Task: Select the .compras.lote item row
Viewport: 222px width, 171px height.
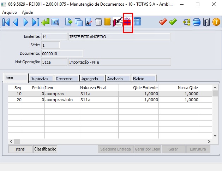Action: pyautogui.click(x=110, y=100)
